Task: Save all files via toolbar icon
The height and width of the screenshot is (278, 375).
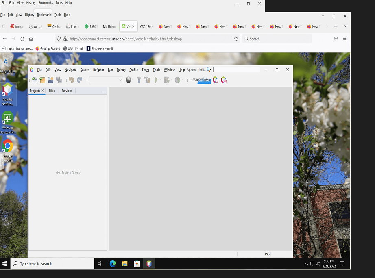Action: 59,80
